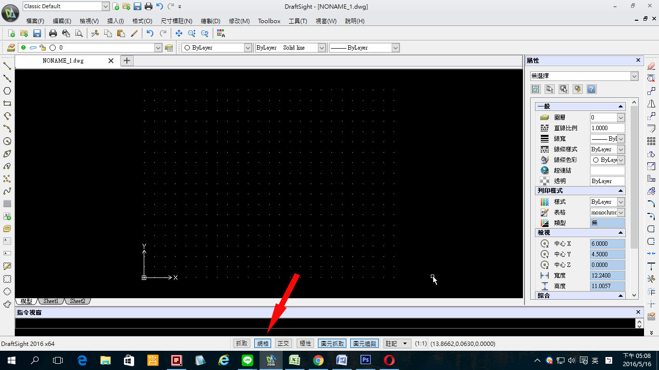
Task: Open the layer 0 dropdown list
Action: click(158, 48)
